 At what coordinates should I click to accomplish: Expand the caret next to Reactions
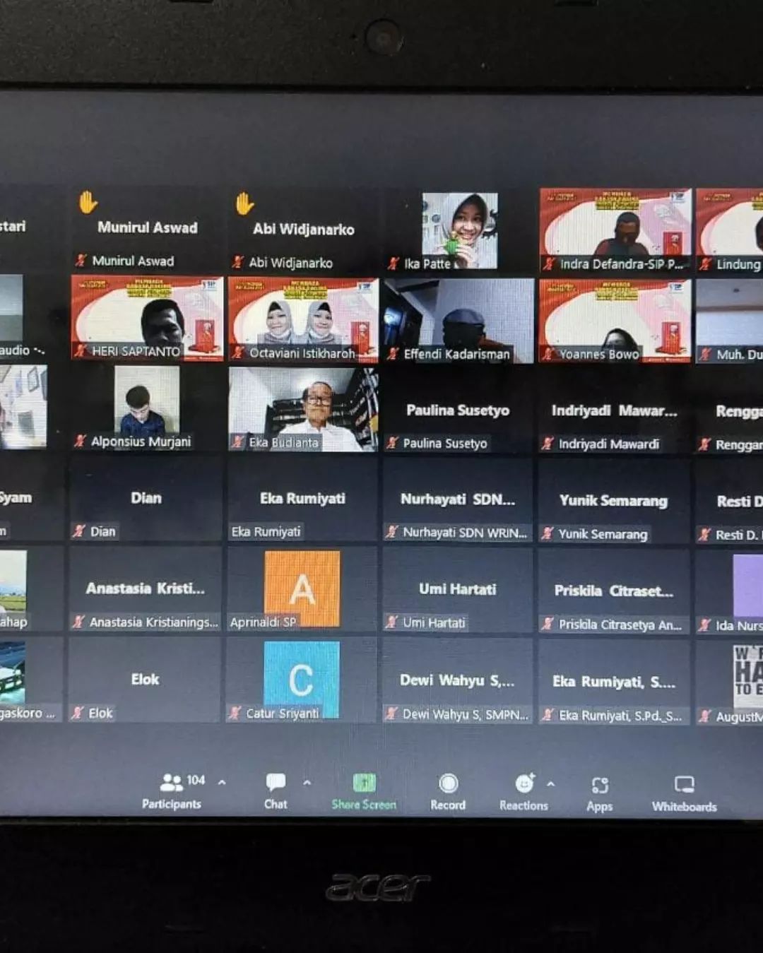(x=550, y=783)
